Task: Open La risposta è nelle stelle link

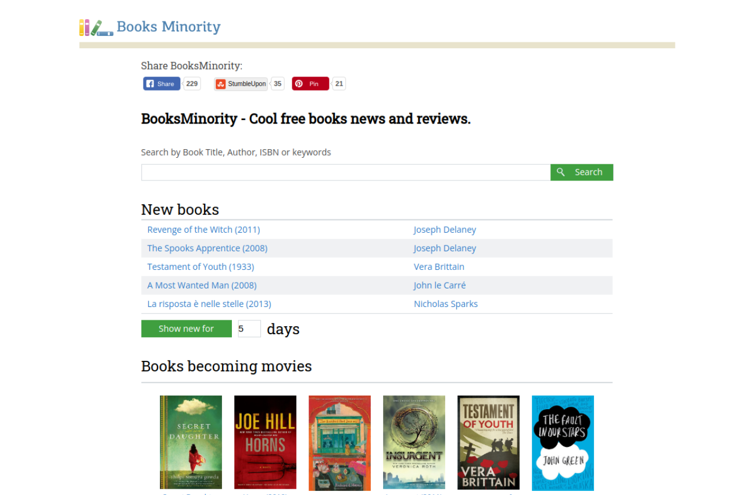Action: click(209, 304)
